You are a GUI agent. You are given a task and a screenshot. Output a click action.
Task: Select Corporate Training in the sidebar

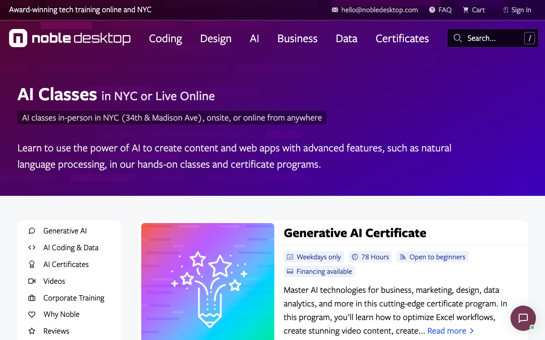coord(74,298)
